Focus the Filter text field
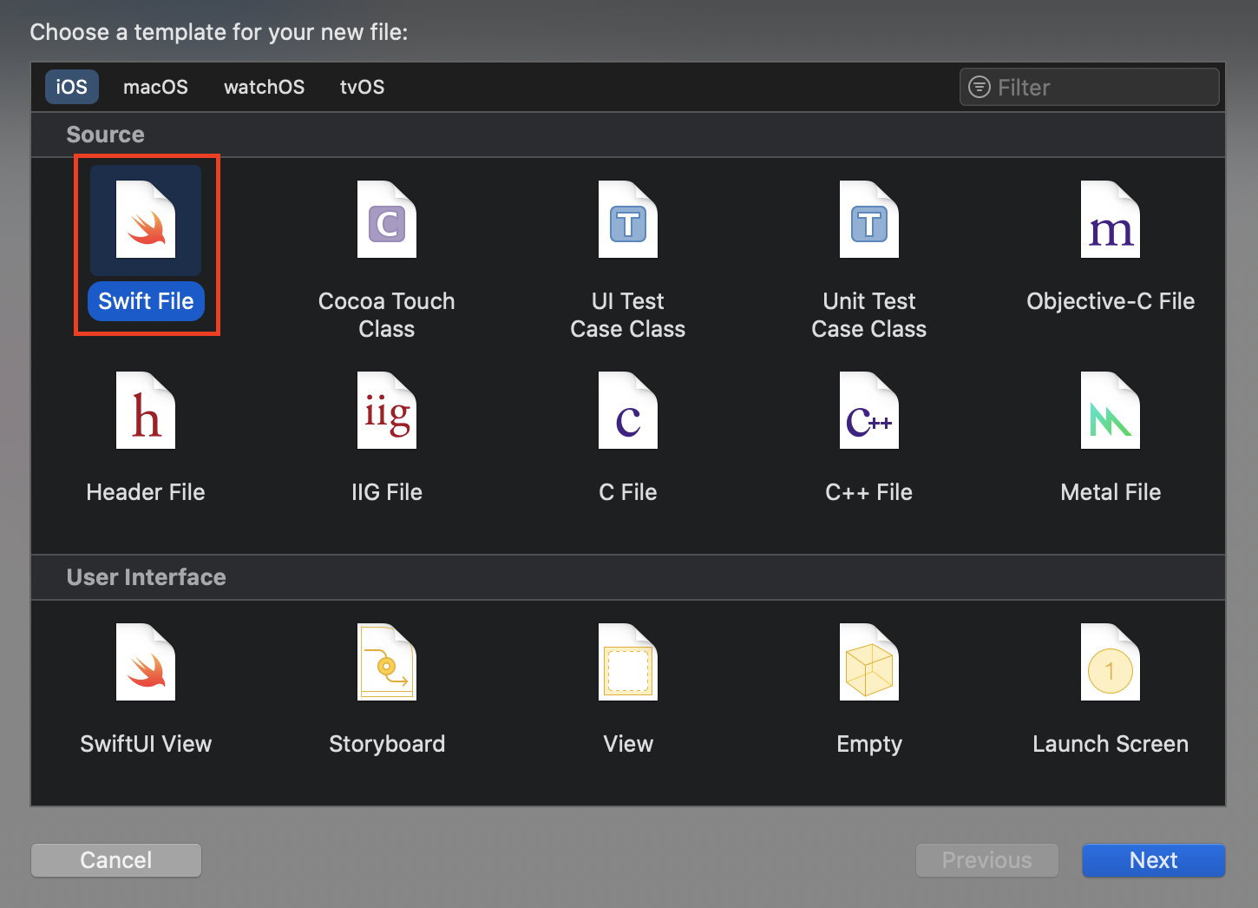1258x908 pixels. point(1090,87)
